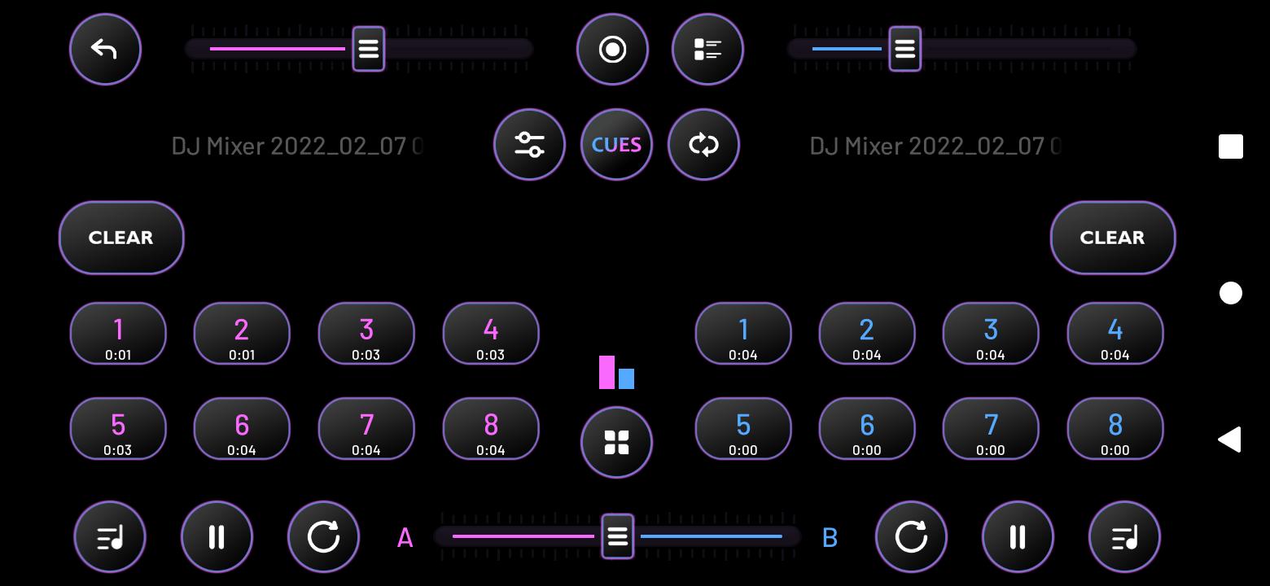Screen dimensions: 1270x586
Task: Trigger blue cue 1 at 0:04
Action: tap(743, 334)
